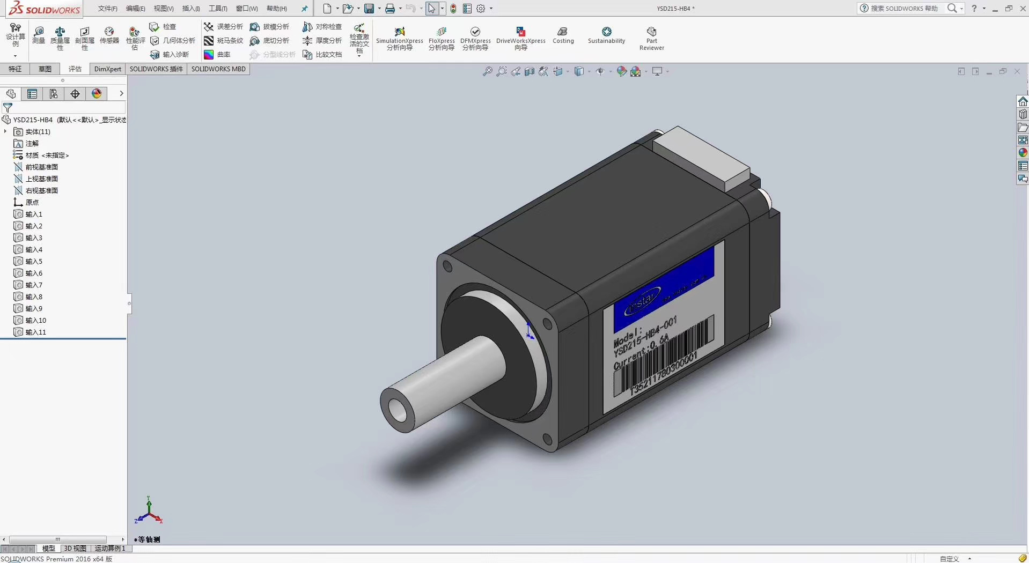1029x563 pixels.
Task: Click Zoom to Fit in view toolbar
Action: [487, 71]
